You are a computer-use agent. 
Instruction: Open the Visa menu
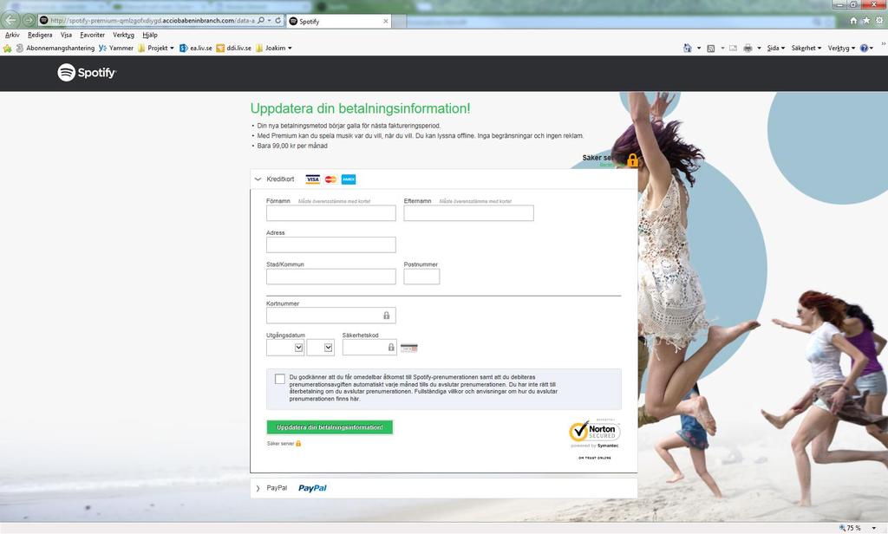[66, 35]
